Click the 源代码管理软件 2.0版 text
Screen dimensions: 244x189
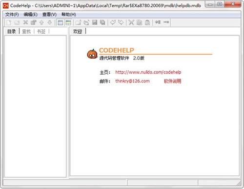[122, 58]
